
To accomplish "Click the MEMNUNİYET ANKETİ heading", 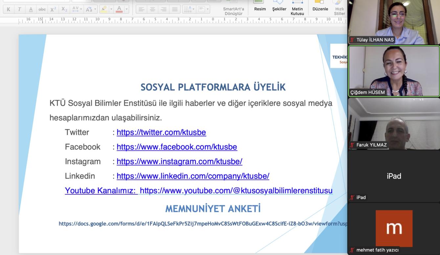I will coord(213,209).
